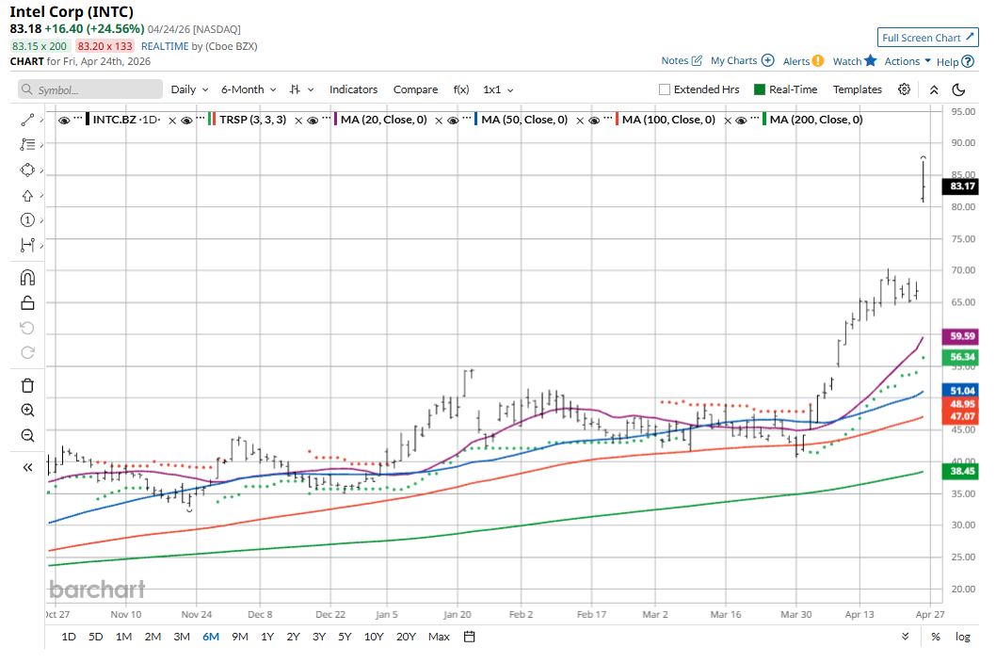Screen dimensions: 996x663
Task: Open chart settings gear icon
Action: 904,89
